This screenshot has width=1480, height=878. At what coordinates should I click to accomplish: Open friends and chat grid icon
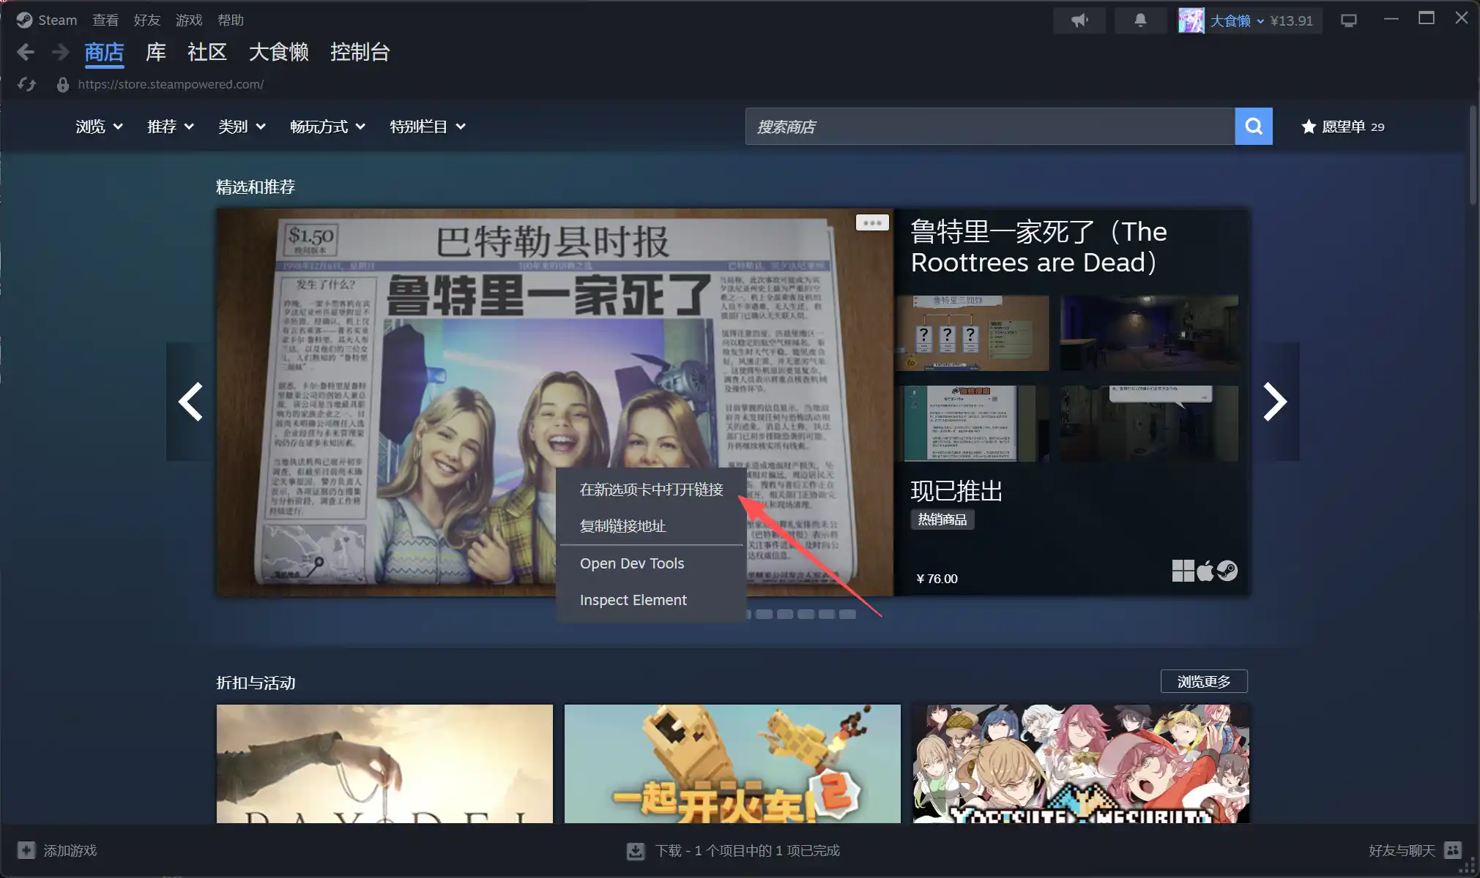(x=1453, y=850)
